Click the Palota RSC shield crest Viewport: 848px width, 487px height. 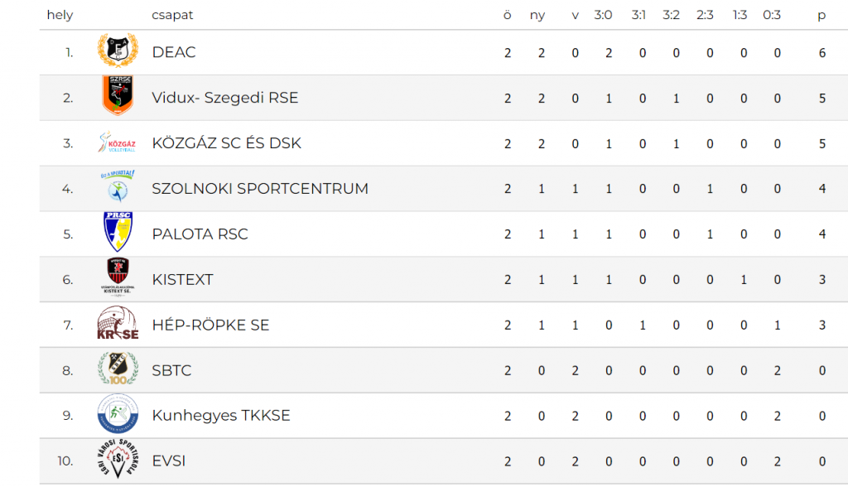coord(118,233)
